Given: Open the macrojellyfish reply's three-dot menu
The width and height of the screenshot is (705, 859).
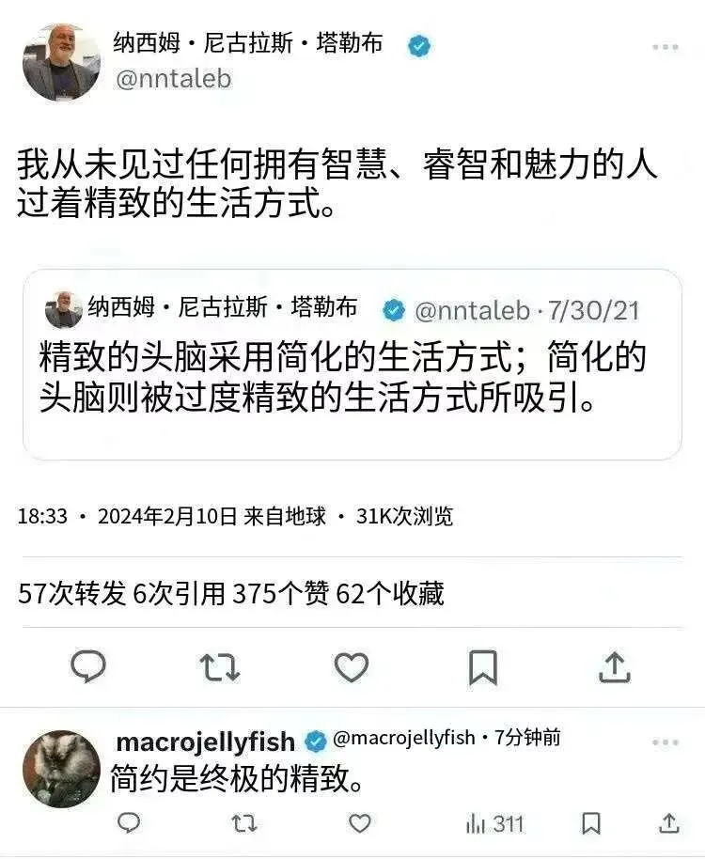Looking at the screenshot, I should [666, 742].
